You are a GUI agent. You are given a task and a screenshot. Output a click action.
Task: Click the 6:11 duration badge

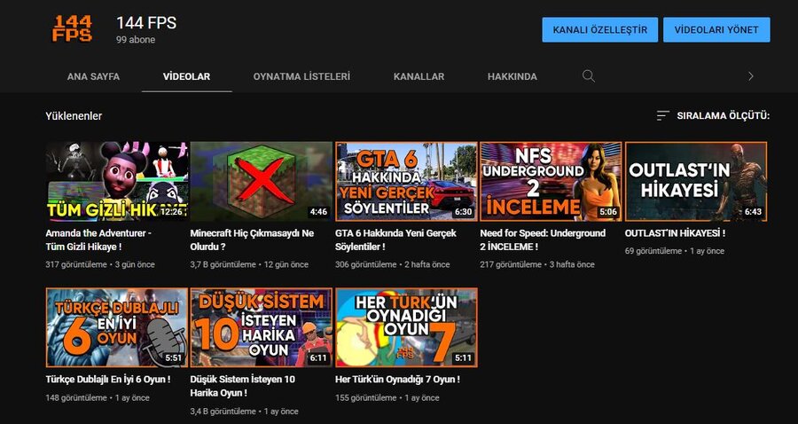pos(318,357)
